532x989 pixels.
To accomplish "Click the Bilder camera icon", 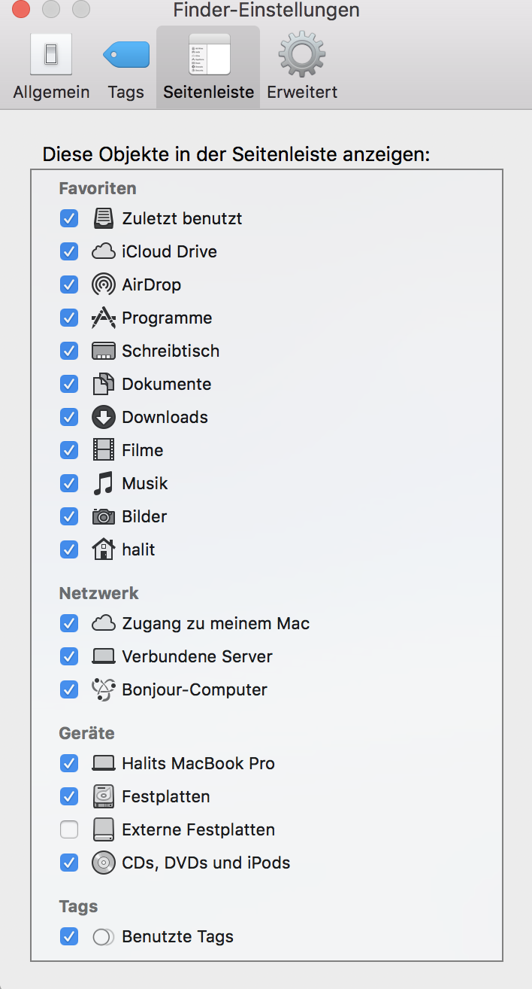I will (104, 516).
